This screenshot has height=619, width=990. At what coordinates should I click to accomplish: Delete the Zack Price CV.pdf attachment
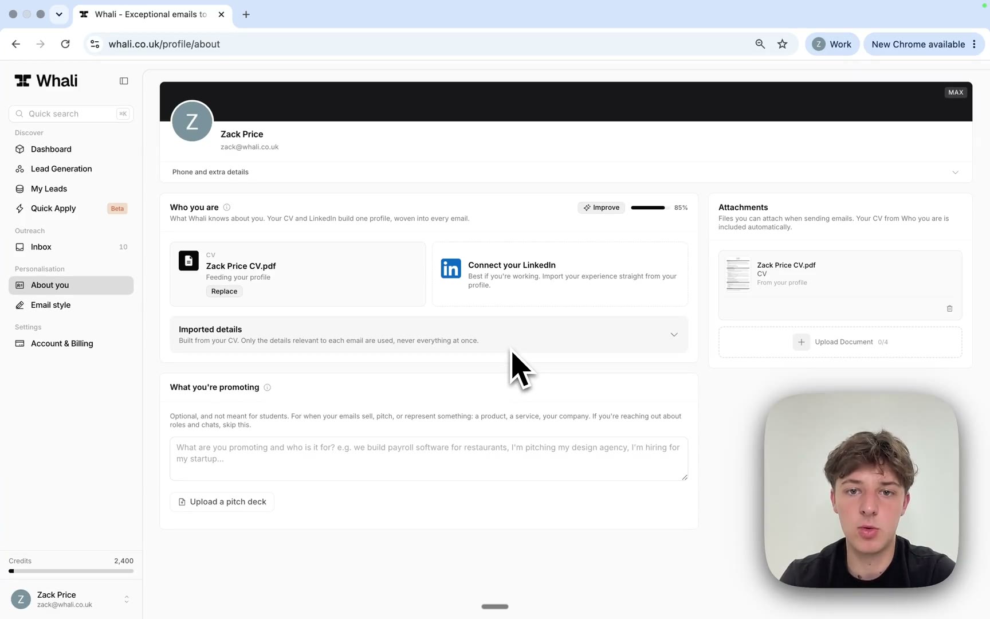[949, 309]
